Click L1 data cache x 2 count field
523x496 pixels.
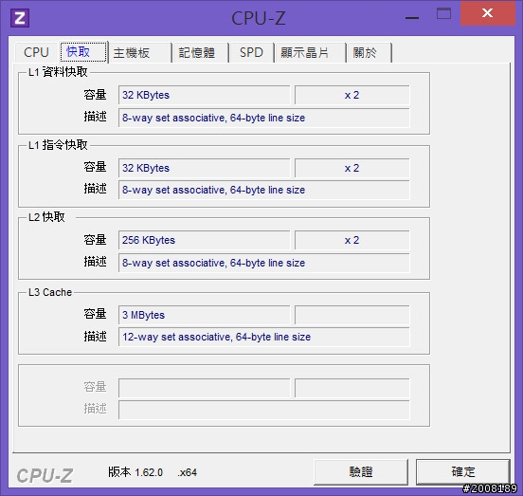pyautogui.click(x=352, y=95)
